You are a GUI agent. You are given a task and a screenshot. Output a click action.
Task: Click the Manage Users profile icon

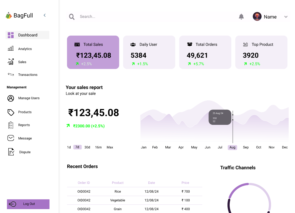[x=11, y=98]
